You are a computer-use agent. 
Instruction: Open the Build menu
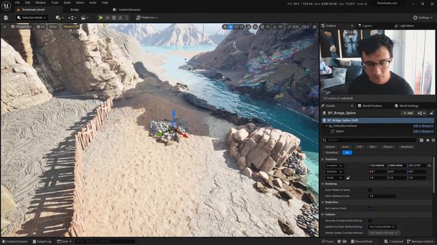[67, 3]
